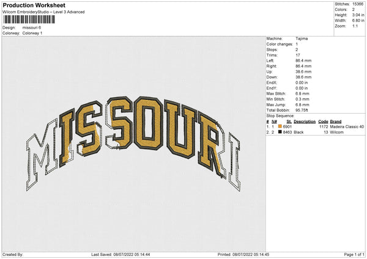Click the Trims value 17
367x259 pixels.
click(x=298, y=55)
